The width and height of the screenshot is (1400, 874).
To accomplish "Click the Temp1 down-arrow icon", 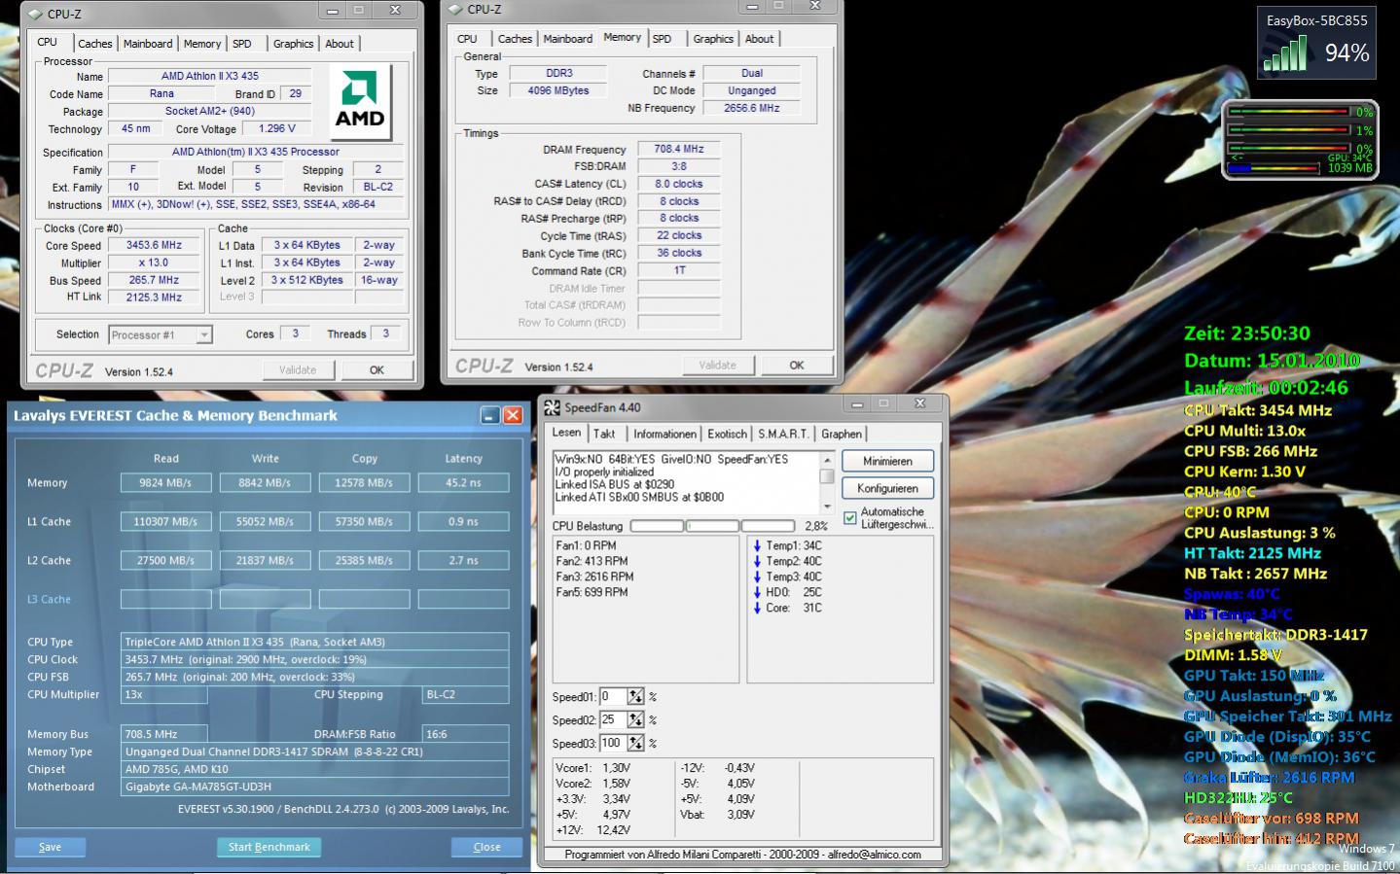I will coord(757,545).
